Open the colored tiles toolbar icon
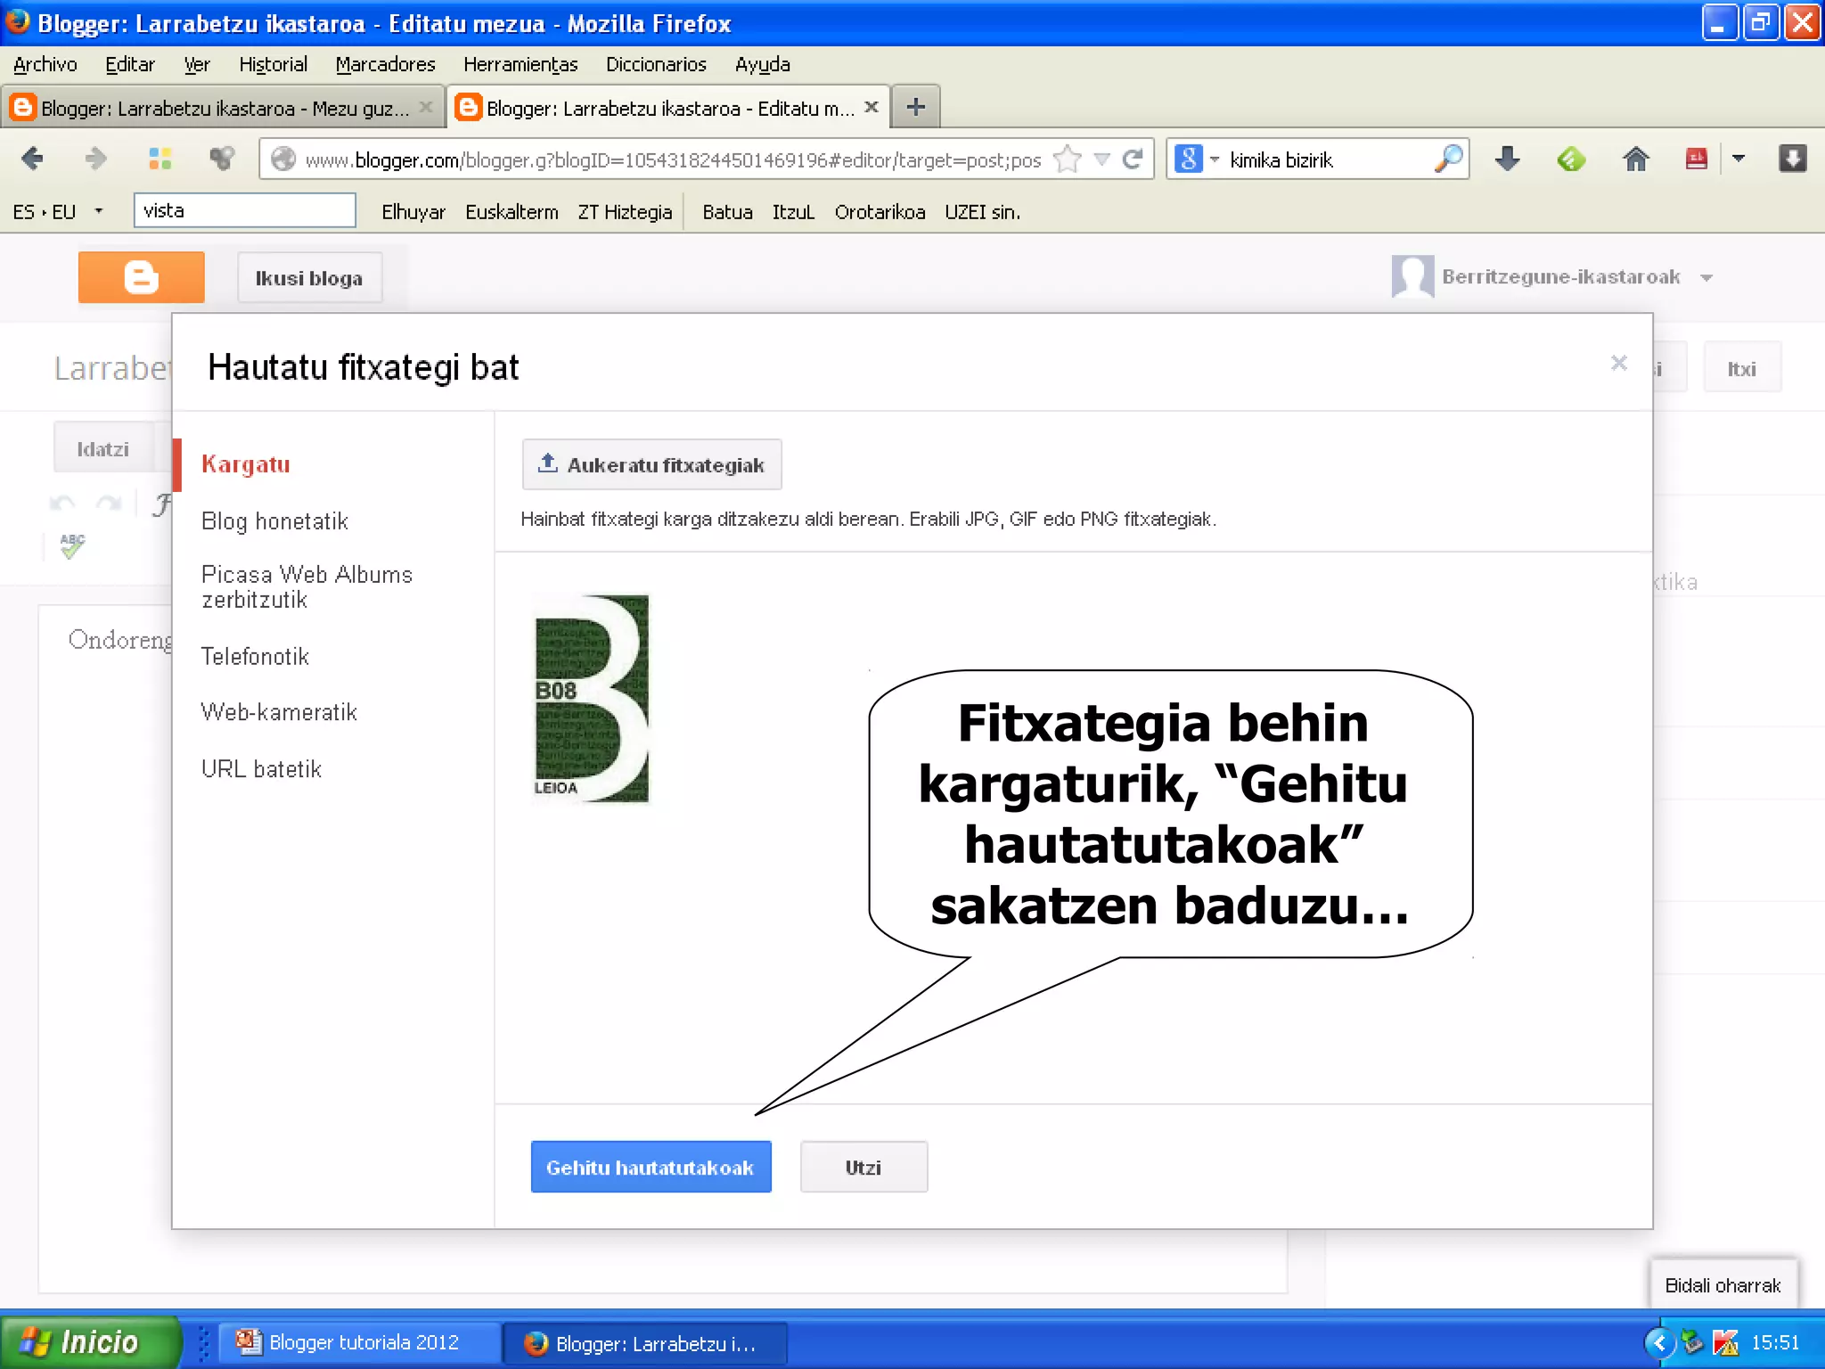This screenshot has height=1369, width=1825. pos(160,160)
